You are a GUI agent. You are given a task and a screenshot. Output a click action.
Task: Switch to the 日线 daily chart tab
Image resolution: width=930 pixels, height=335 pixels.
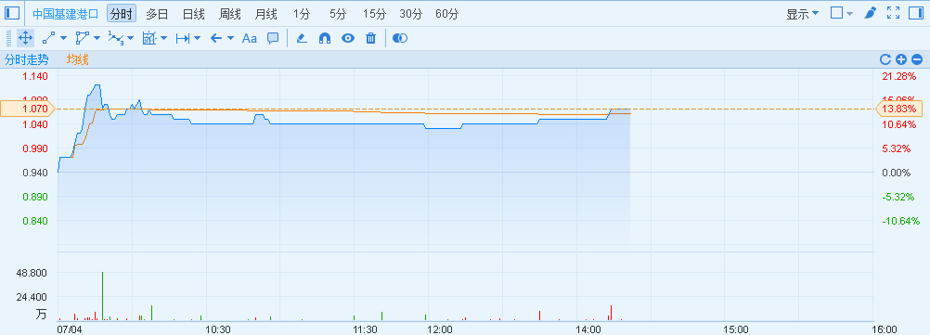point(193,14)
